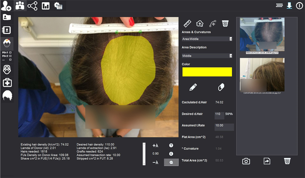Tick the FUx1 checkbox
Image resolution: width=305 pixels, height=178 pixels.
pos(10,52)
